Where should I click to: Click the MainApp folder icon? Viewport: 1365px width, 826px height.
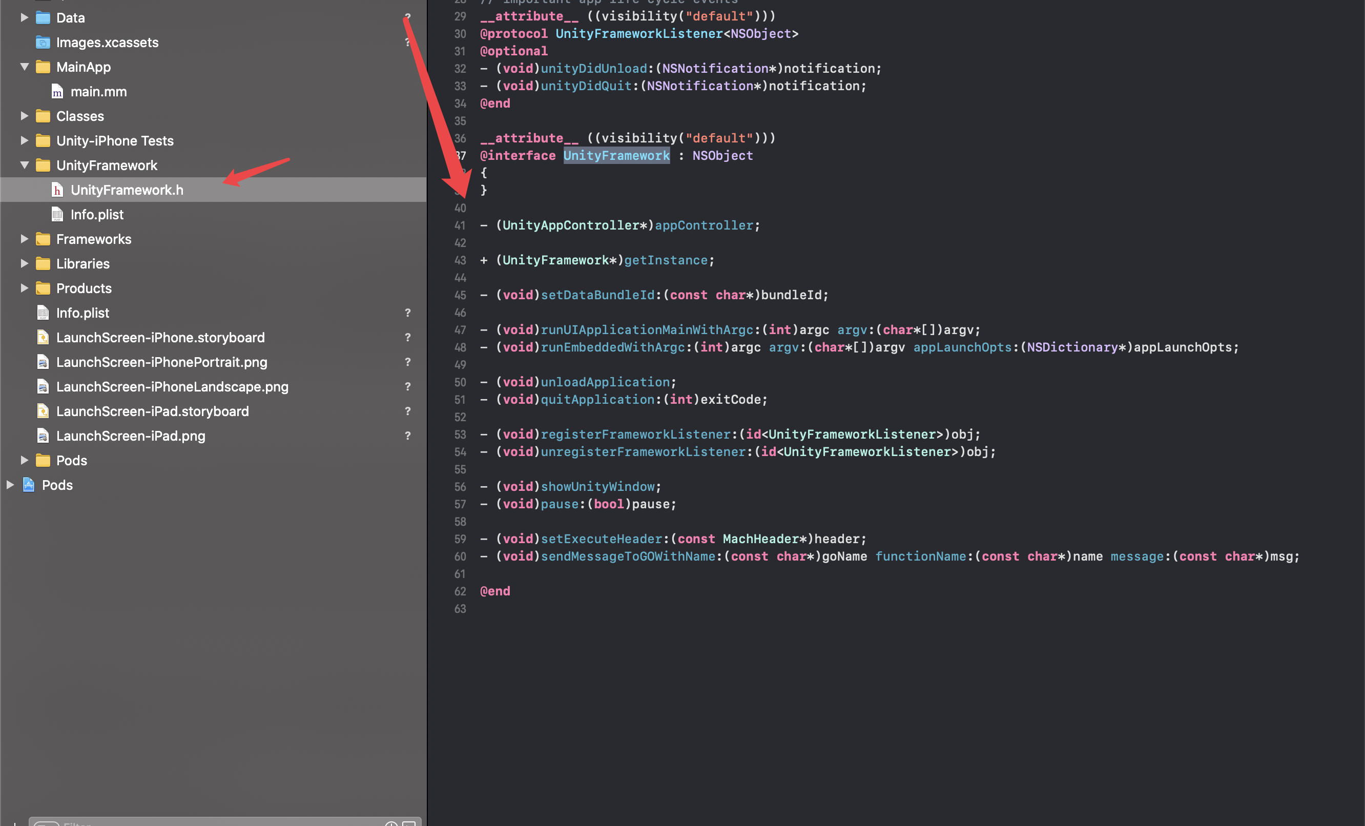point(43,67)
